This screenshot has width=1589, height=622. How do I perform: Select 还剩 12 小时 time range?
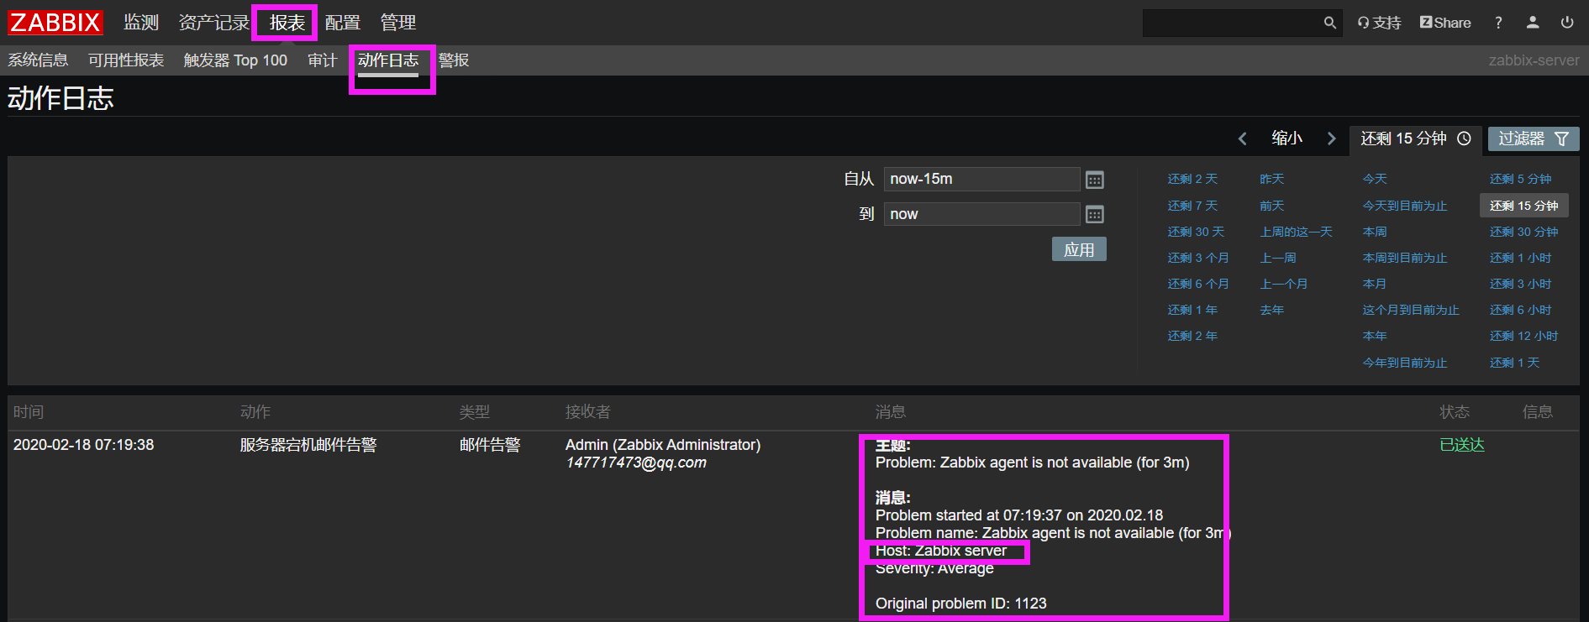pos(1524,336)
